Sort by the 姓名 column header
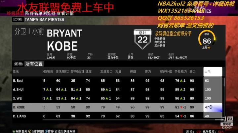This screenshot has height=133, width=238. click(16, 71)
